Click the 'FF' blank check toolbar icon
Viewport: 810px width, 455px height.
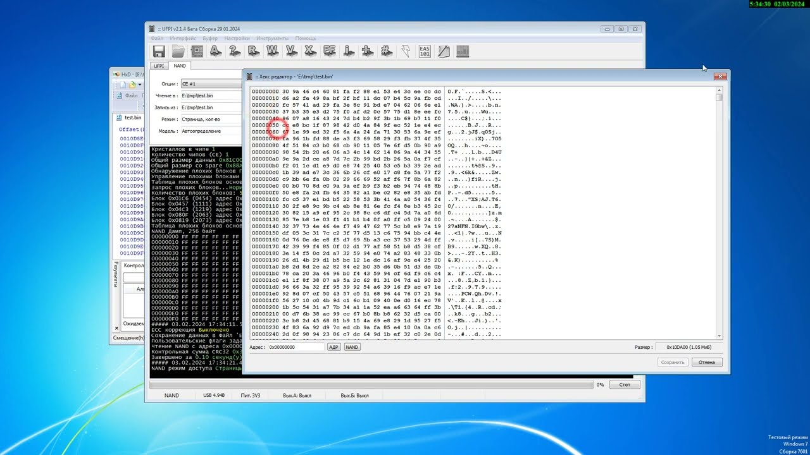tap(330, 51)
